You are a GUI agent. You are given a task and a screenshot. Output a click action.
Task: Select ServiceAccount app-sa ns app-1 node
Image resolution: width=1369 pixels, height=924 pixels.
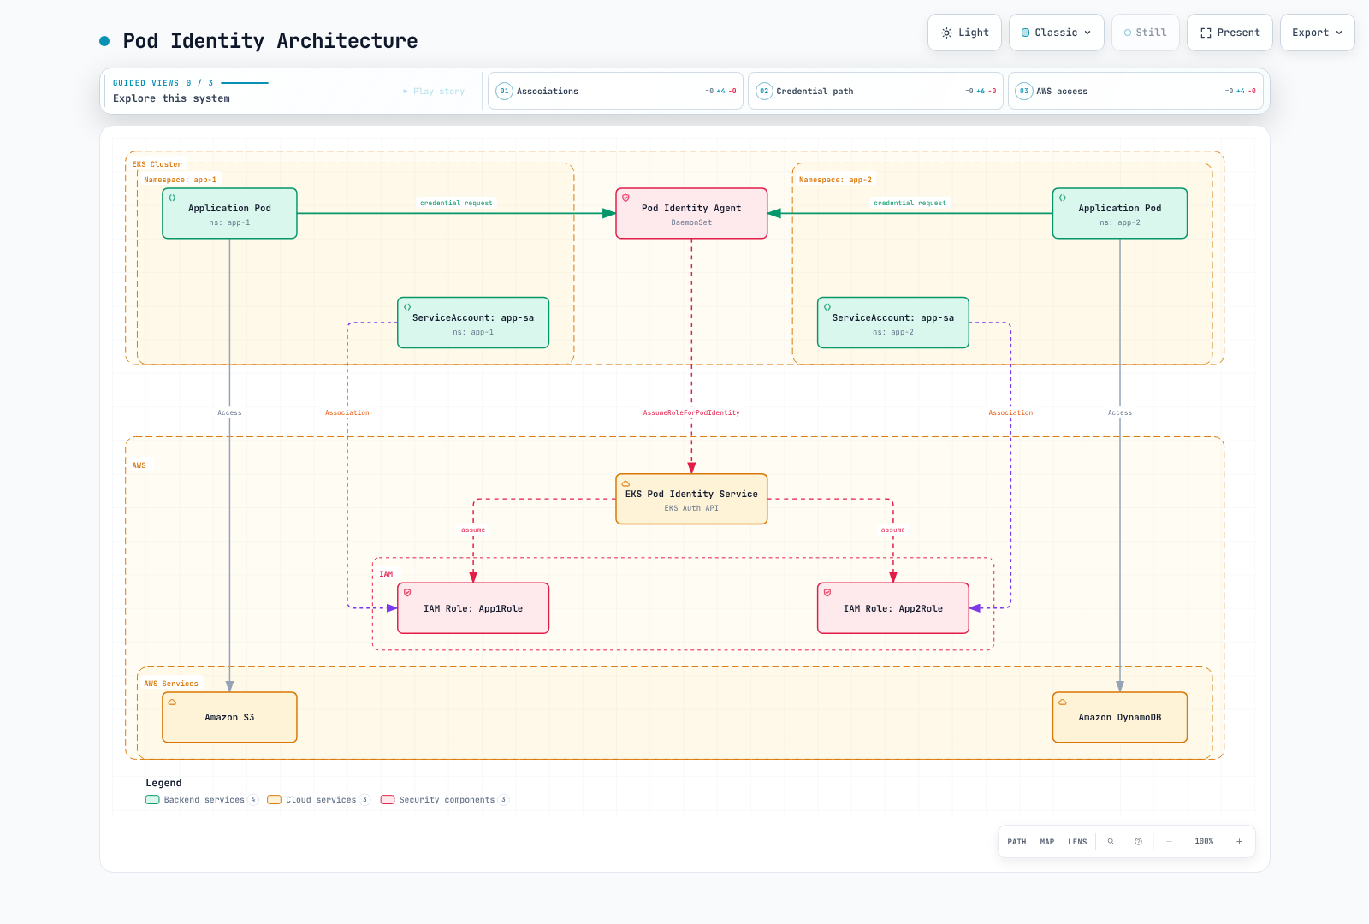pos(473,323)
